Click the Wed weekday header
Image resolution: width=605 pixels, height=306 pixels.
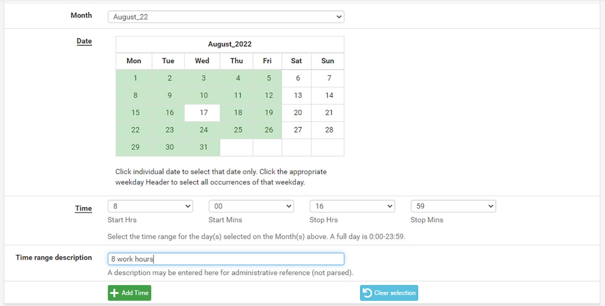point(202,61)
